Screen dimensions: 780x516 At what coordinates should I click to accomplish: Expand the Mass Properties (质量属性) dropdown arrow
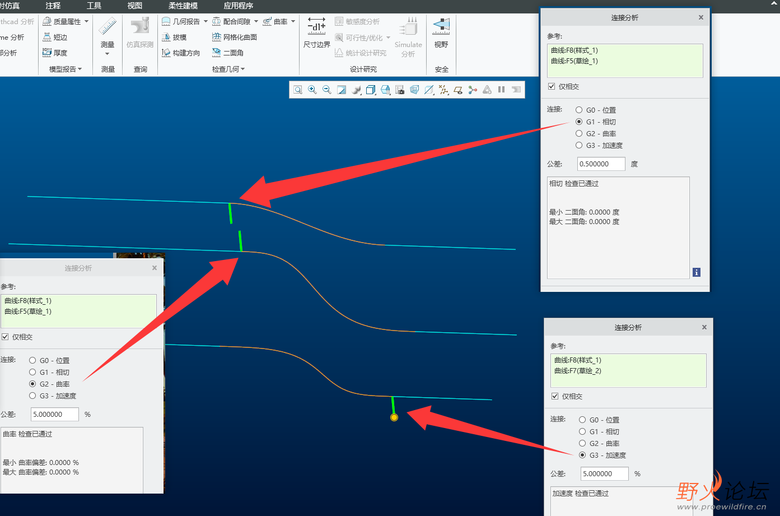pos(87,21)
